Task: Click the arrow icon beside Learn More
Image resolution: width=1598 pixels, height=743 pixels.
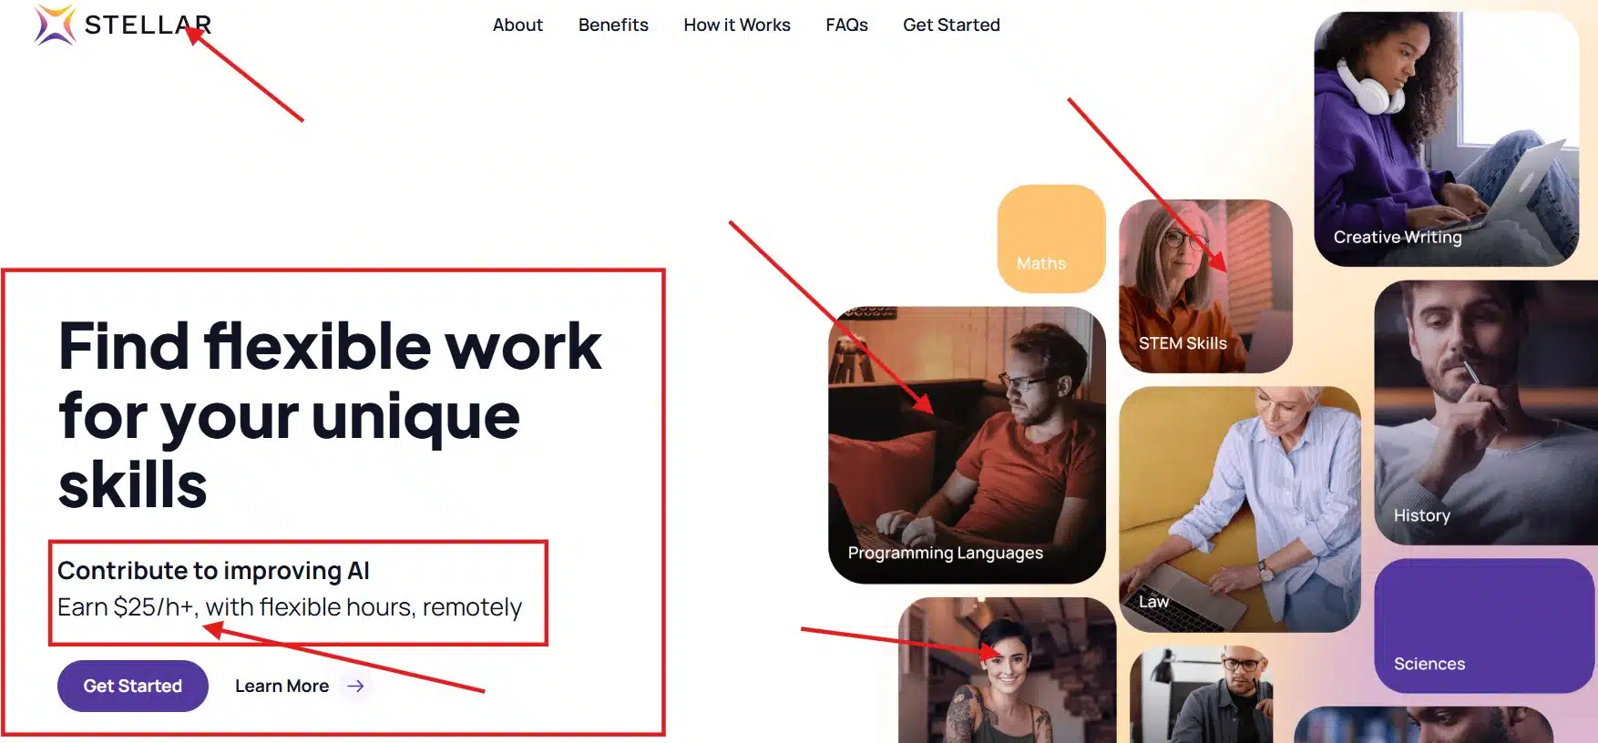Action: [355, 686]
